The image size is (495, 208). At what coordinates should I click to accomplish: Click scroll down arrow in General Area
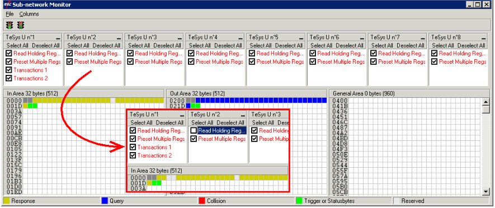click(x=487, y=191)
